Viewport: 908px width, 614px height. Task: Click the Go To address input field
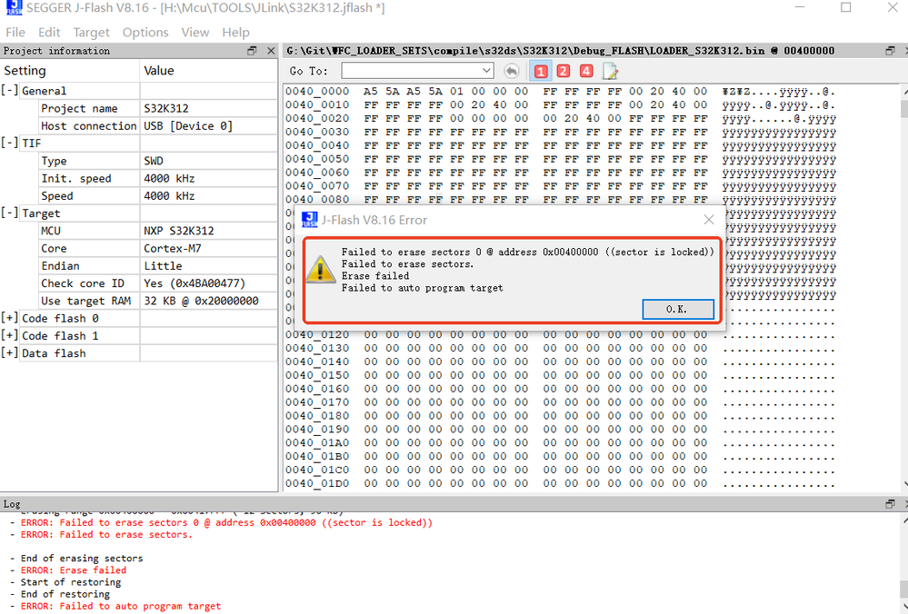click(411, 71)
